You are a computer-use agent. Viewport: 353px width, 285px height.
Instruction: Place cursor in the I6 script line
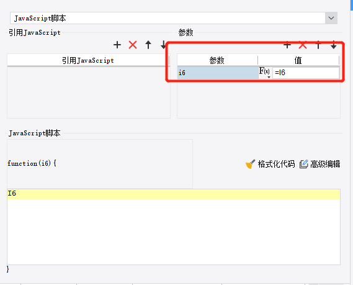(x=173, y=194)
